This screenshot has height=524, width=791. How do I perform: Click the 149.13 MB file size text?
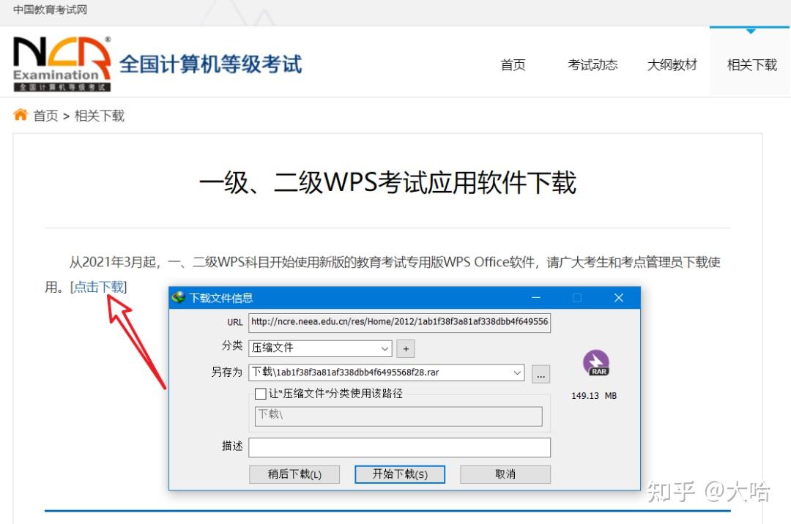tap(594, 395)
